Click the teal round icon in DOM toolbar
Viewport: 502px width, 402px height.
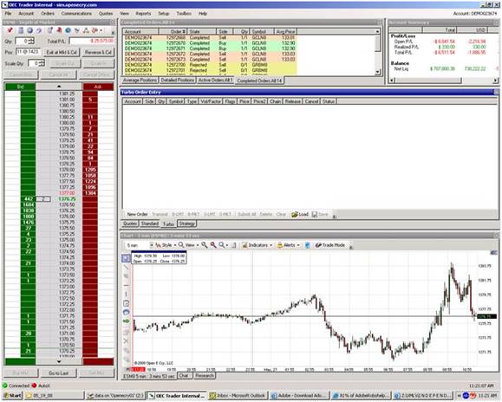[x=68, y=30]
